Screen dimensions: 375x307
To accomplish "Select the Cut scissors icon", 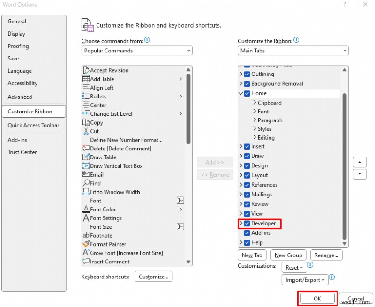I will [86, 131].
